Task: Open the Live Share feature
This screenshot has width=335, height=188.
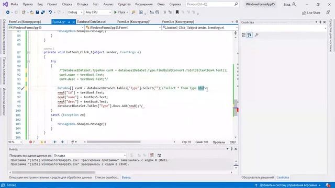Action: click(x=311, y=13)
